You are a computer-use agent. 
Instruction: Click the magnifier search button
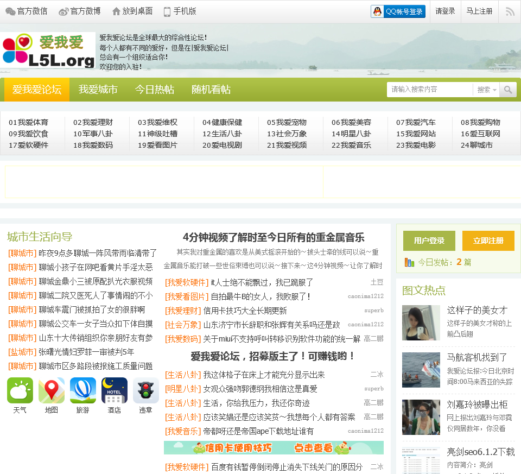pos(508,90)
